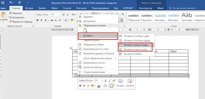Toggle bold Ж in the ribbon
The height and width of the screenshot is (99, 205).
(38, 20)
